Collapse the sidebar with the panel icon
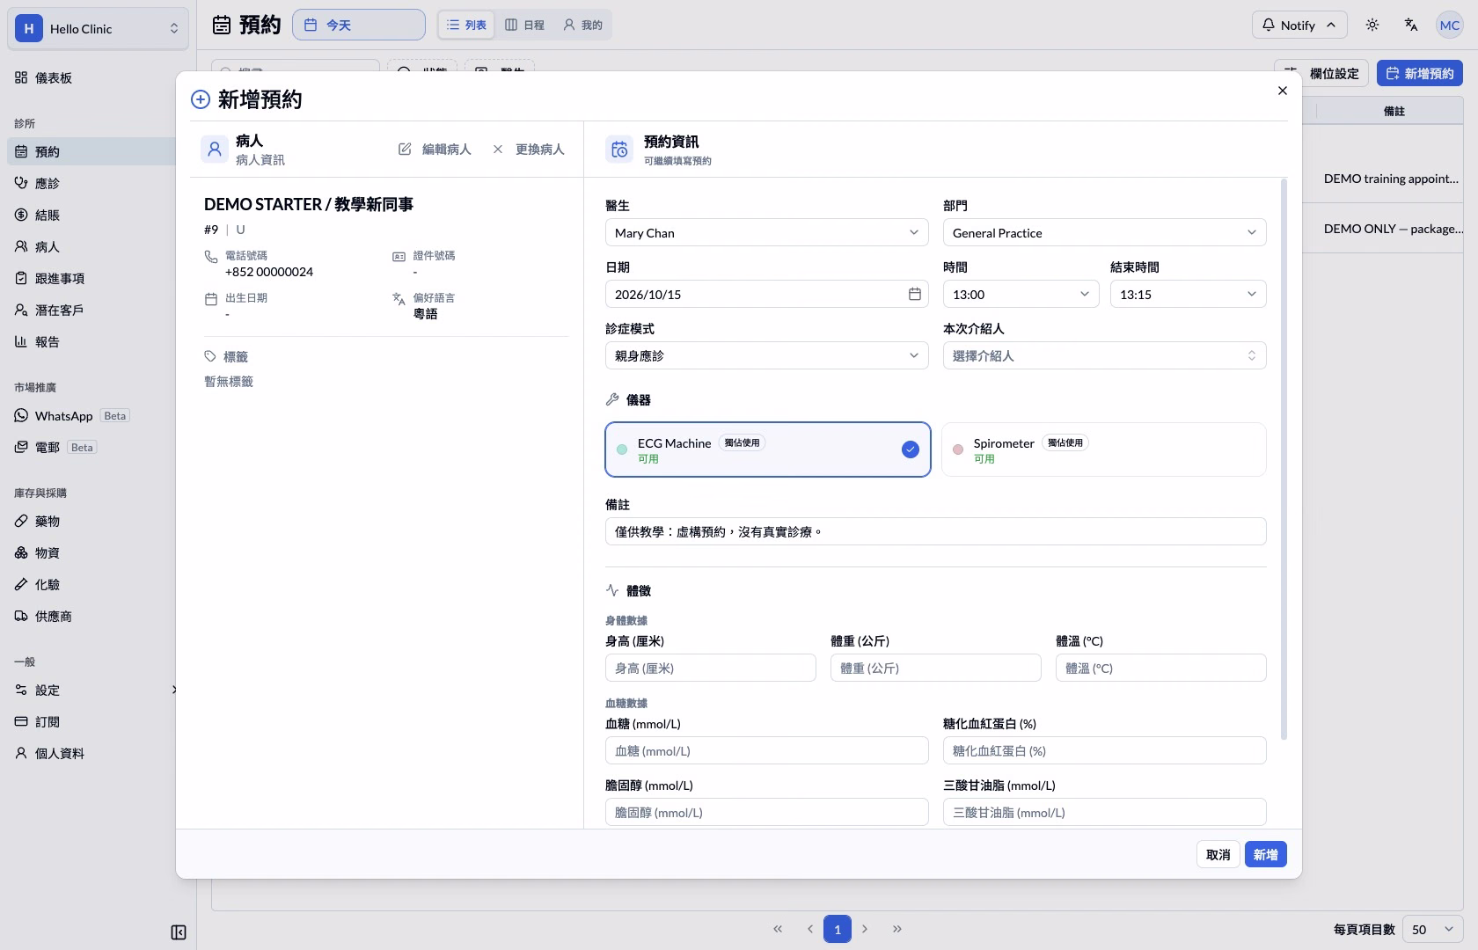Screen dimensions: 1478x950 (179, 932)
